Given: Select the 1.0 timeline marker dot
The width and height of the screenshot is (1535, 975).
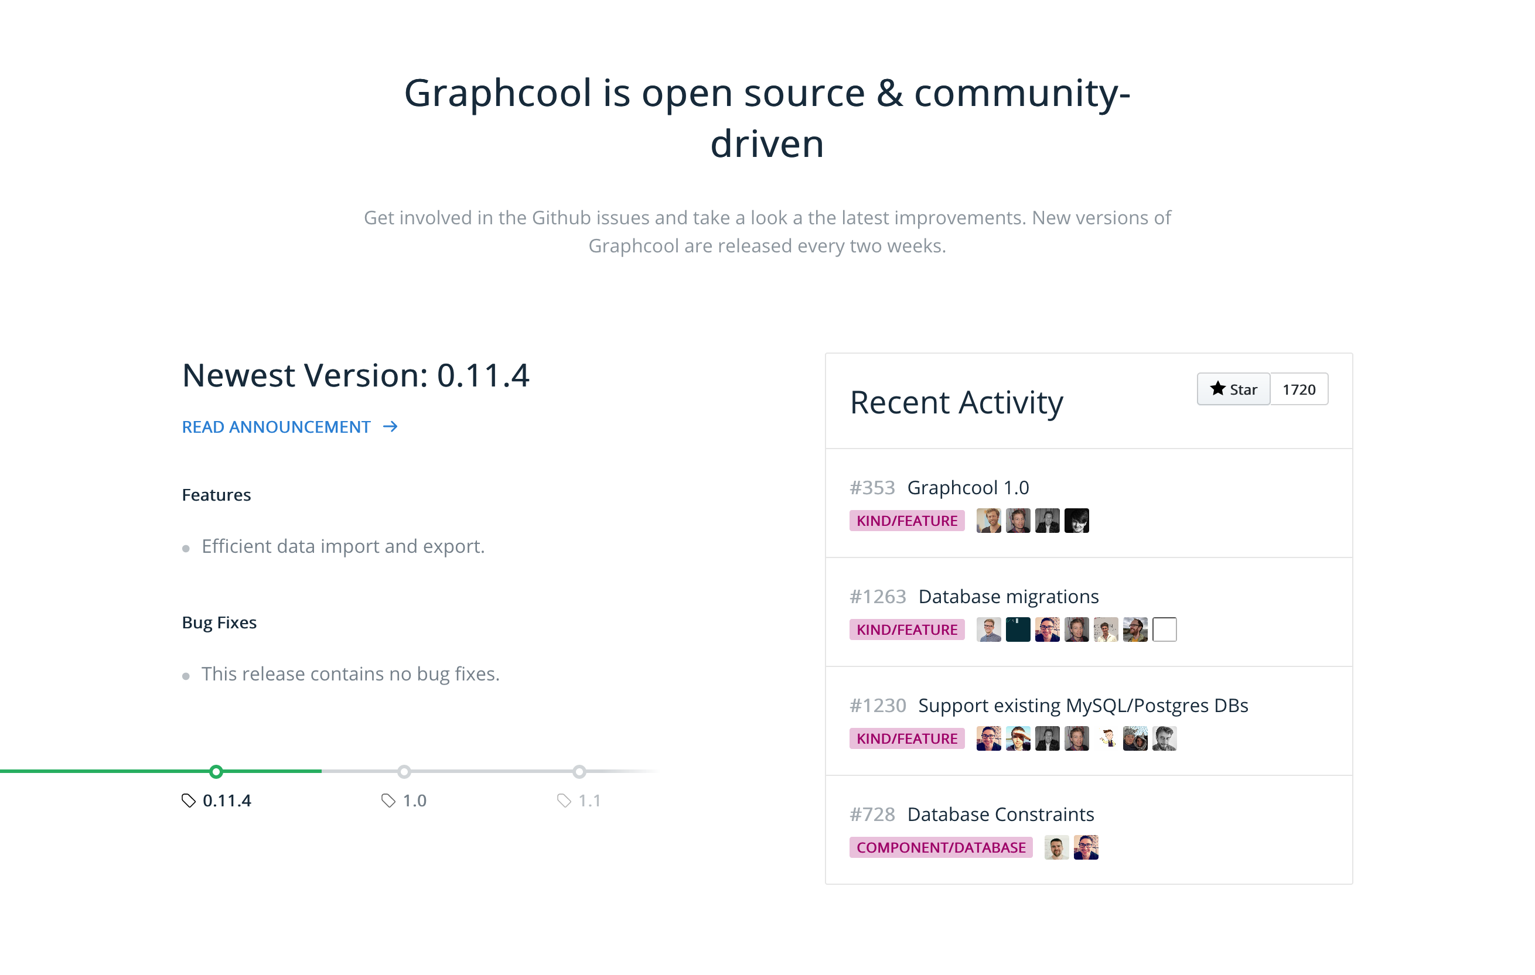Looking at the screenshot, I should pos(404,772).
